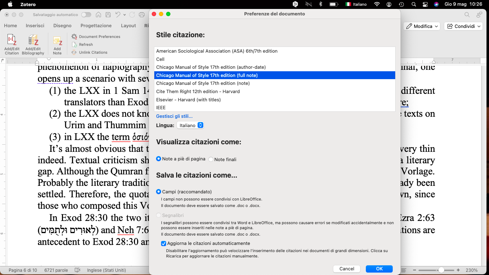Screen dimensions: 489x275
Task: Click 'Pagina 6 di 10' in status bar
Action: tap(23, 270)
